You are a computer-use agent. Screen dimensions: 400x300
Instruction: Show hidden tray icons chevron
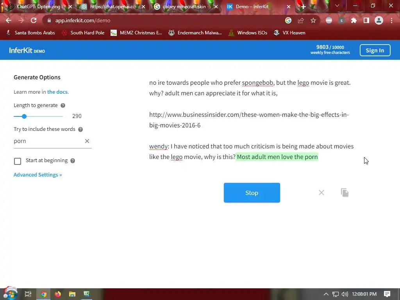pyautogui.click(x=326, y=294)
